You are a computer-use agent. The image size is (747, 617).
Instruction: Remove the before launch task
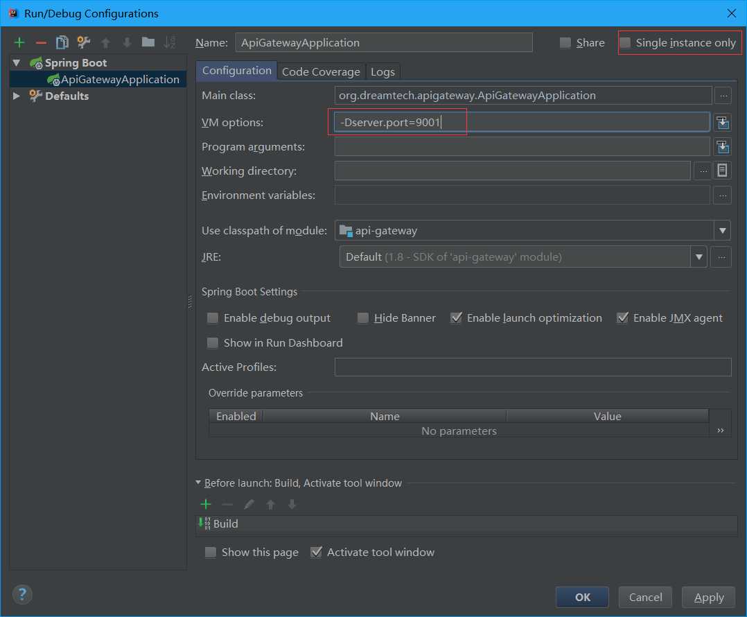pyautogui.click(x=227, y=504)
